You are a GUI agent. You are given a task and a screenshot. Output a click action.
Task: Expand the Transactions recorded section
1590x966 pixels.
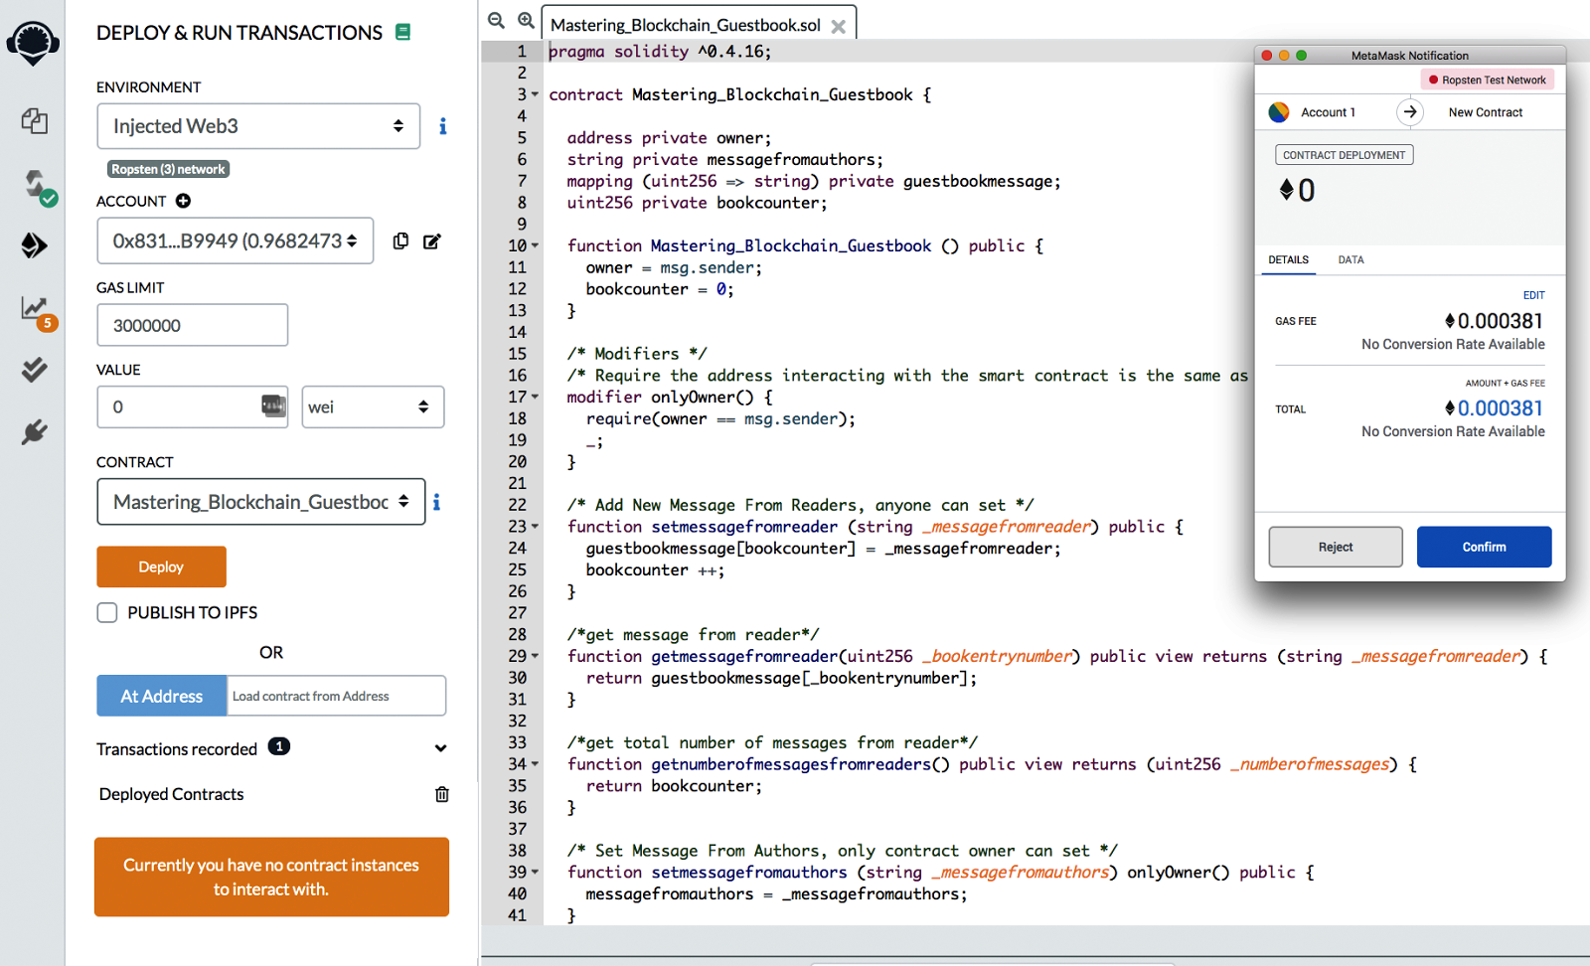point(440,748)
